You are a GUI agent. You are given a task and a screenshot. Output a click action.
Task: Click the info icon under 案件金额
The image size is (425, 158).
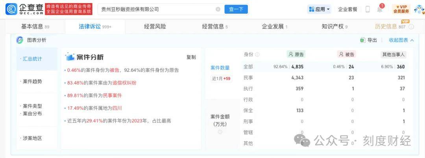click(220, 132)
